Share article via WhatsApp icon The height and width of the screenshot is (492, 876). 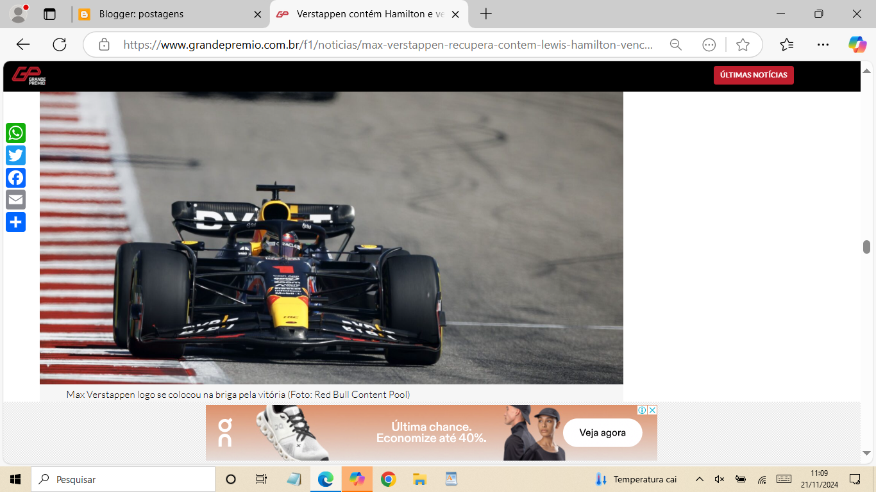coord(15,133)
